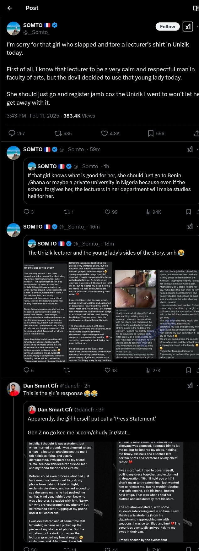Screen dimensions: 199x551
Task: Click the Grok icon beside Follow button
Action: click(x=188, y=27)
